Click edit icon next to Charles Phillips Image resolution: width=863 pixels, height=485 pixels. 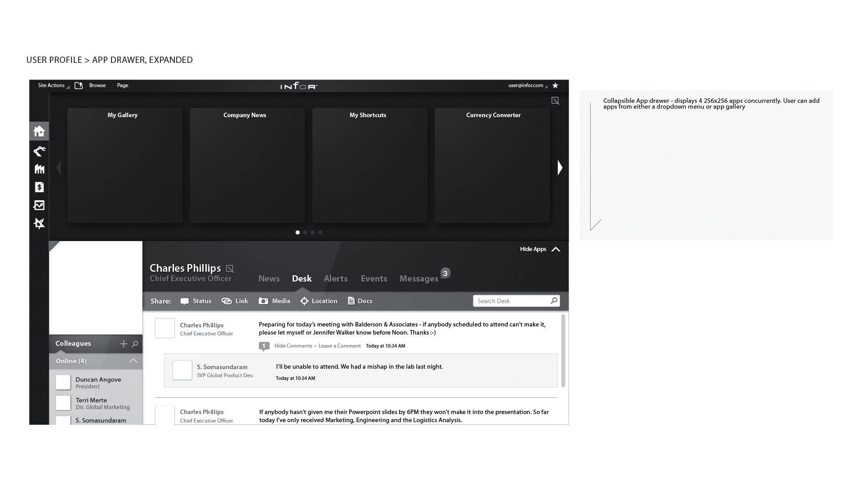click(x=230, y=269)
